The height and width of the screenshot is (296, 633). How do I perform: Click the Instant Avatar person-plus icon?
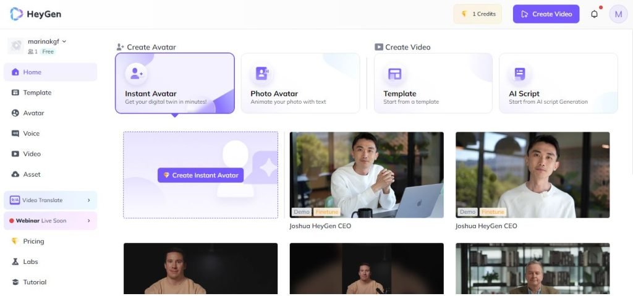pos(136,74)
